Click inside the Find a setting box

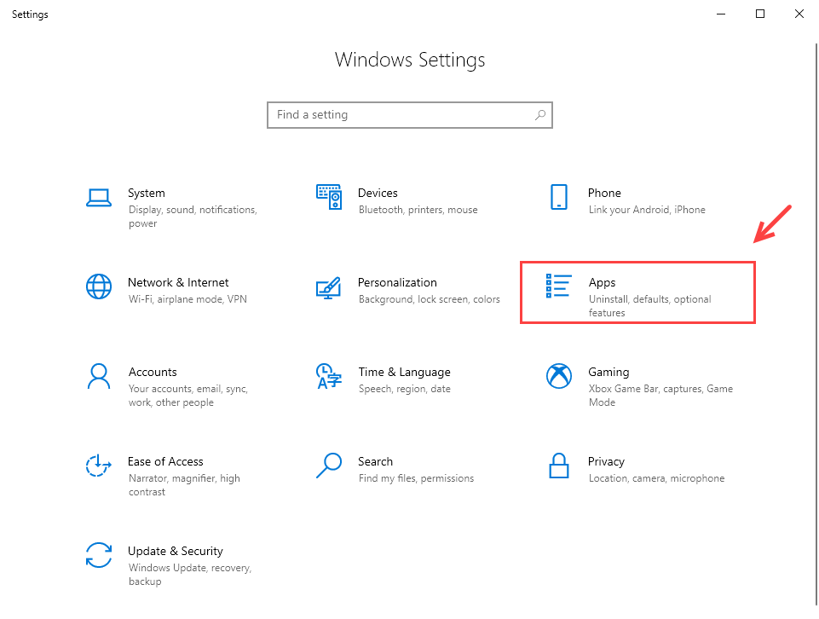[401, 115]
